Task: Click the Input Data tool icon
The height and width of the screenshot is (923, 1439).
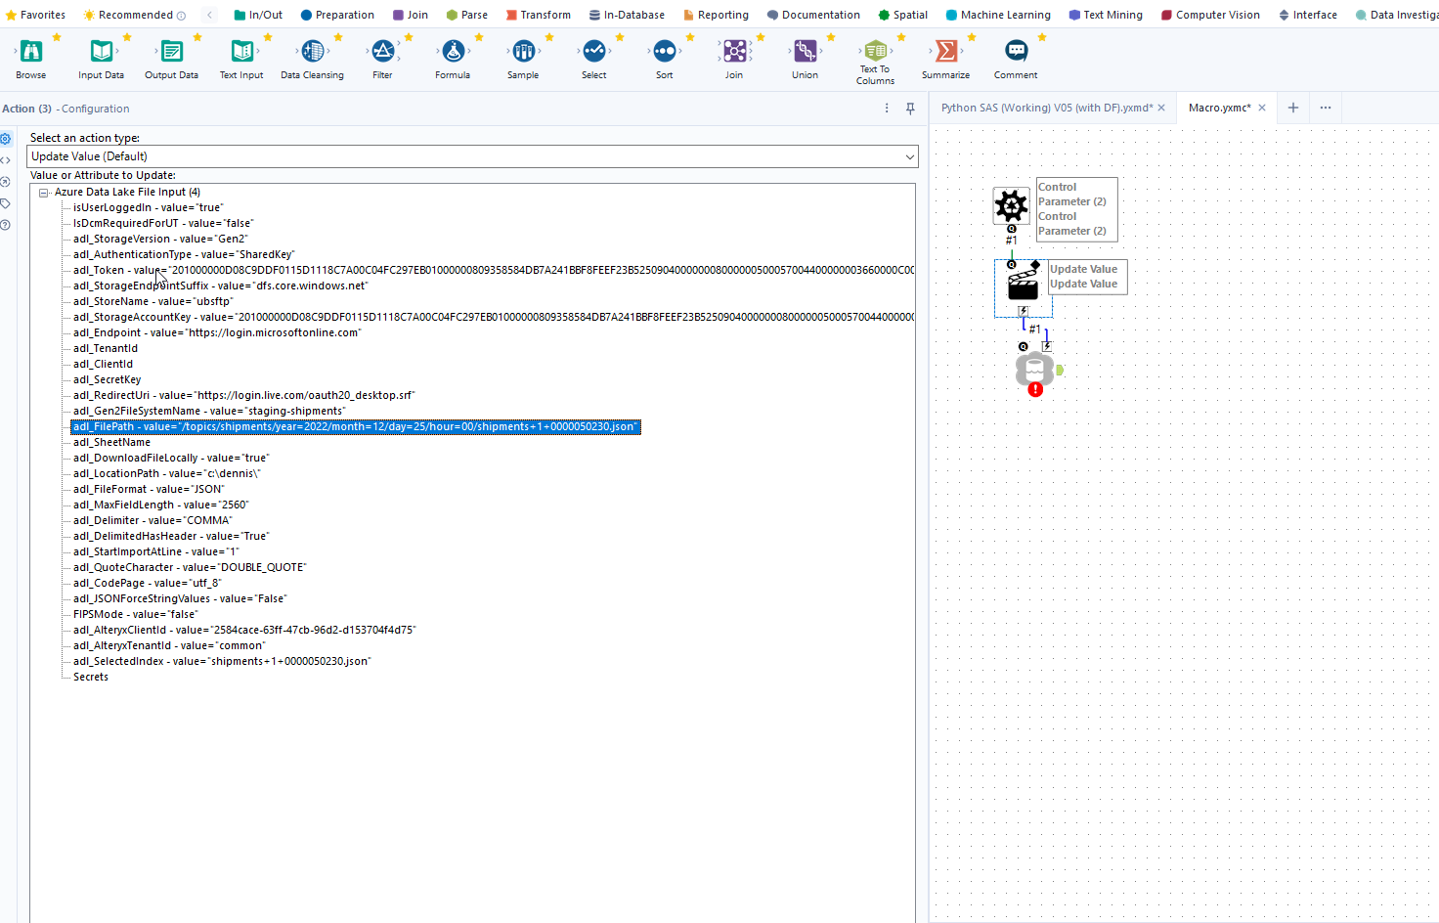Action: pyautogui.click(x=101, y=52)
